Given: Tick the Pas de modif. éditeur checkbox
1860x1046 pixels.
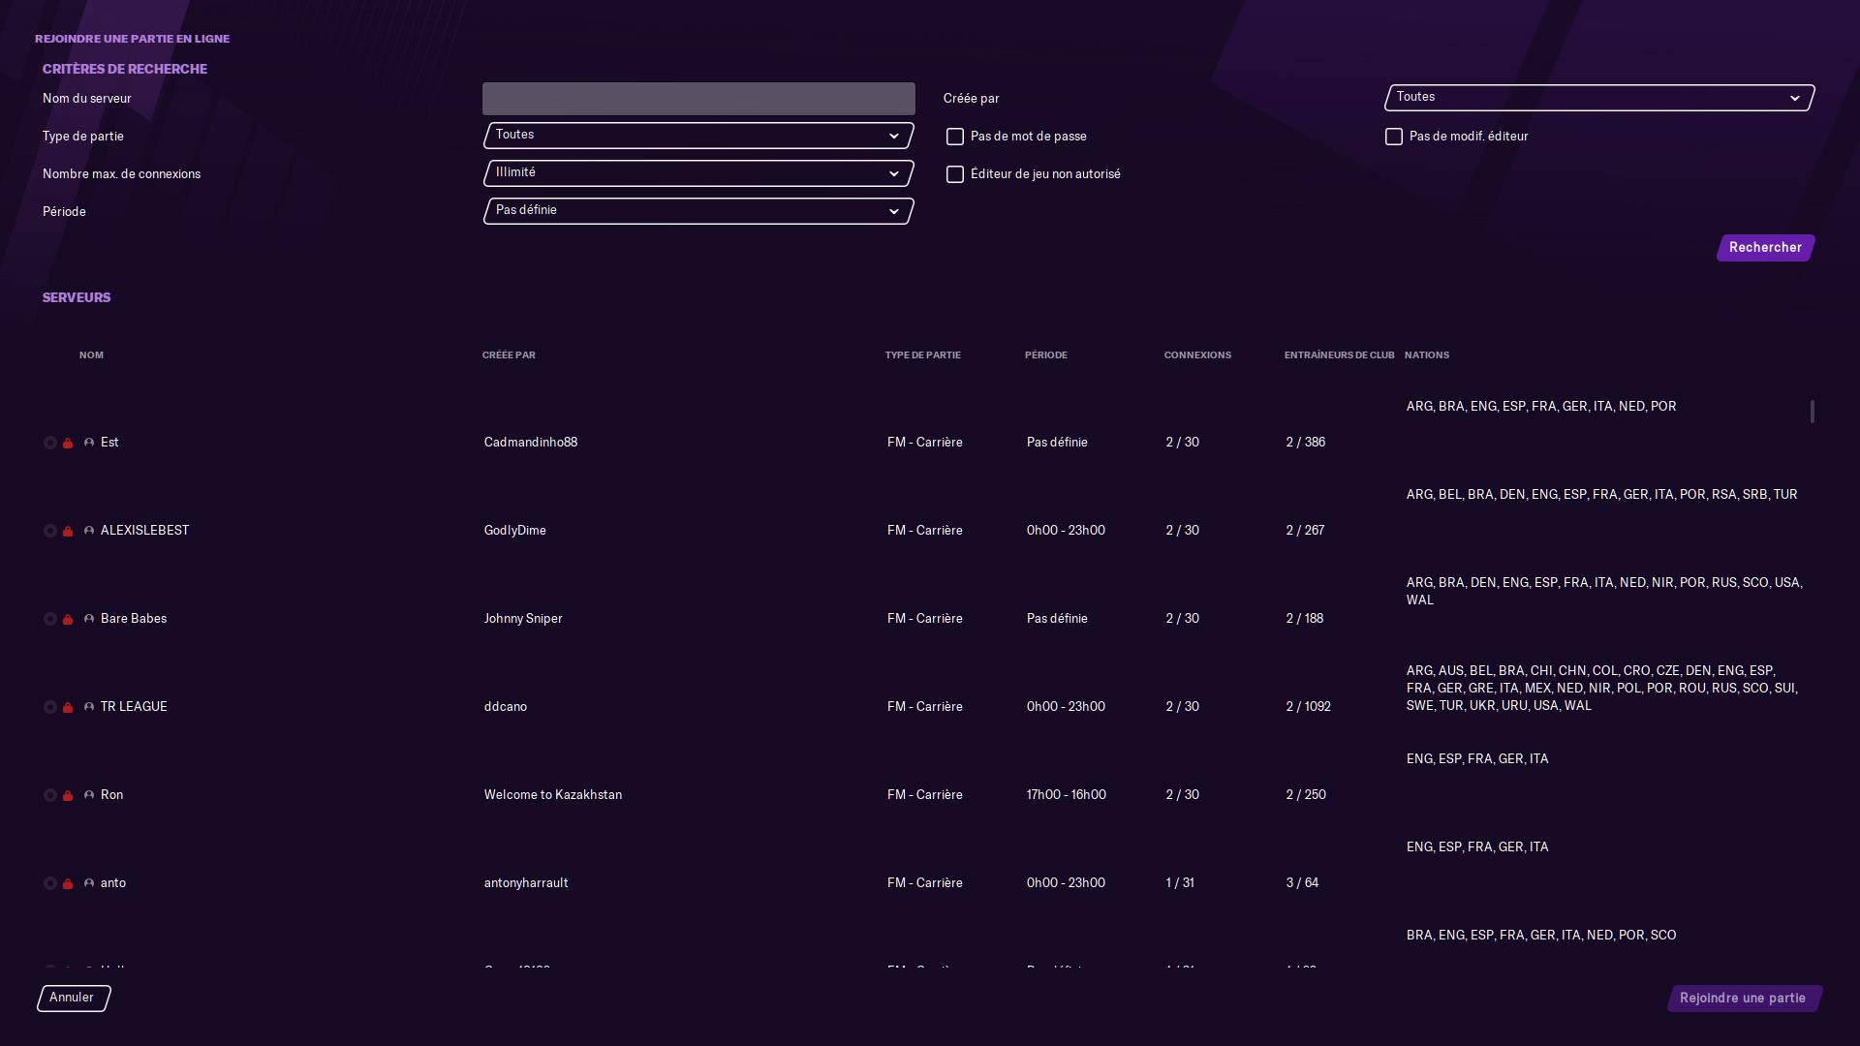Looking at the screenshot, I should click(1394, 137).
